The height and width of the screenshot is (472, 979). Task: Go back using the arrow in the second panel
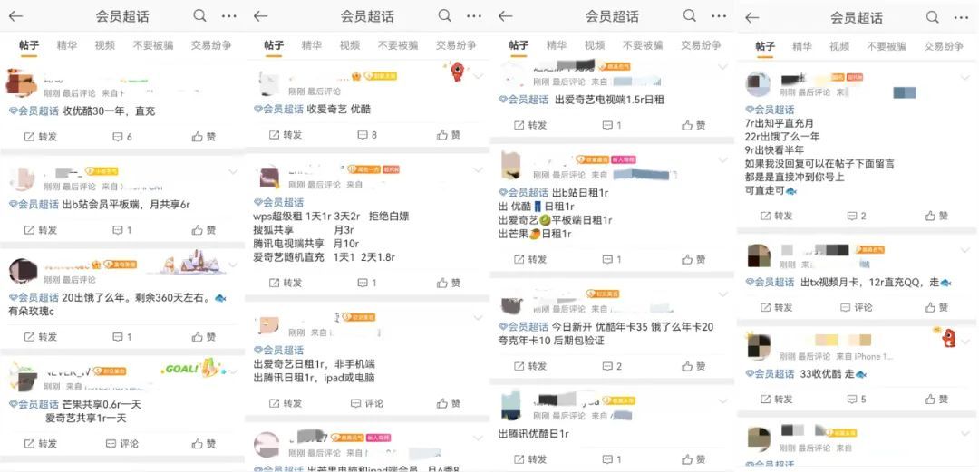click(260, 16)
